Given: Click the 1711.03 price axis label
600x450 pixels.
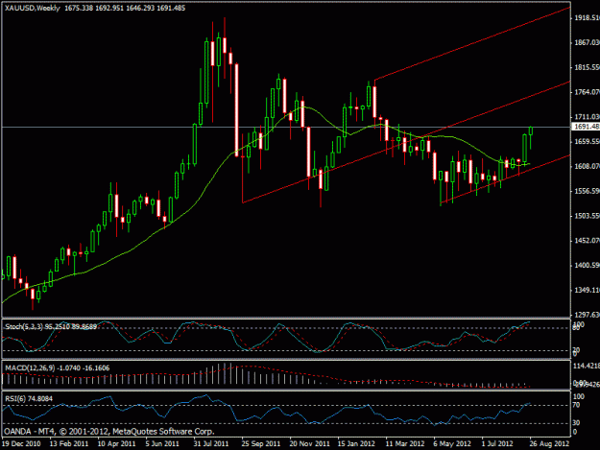Looking at the screenshot, I should click(587, 117).
